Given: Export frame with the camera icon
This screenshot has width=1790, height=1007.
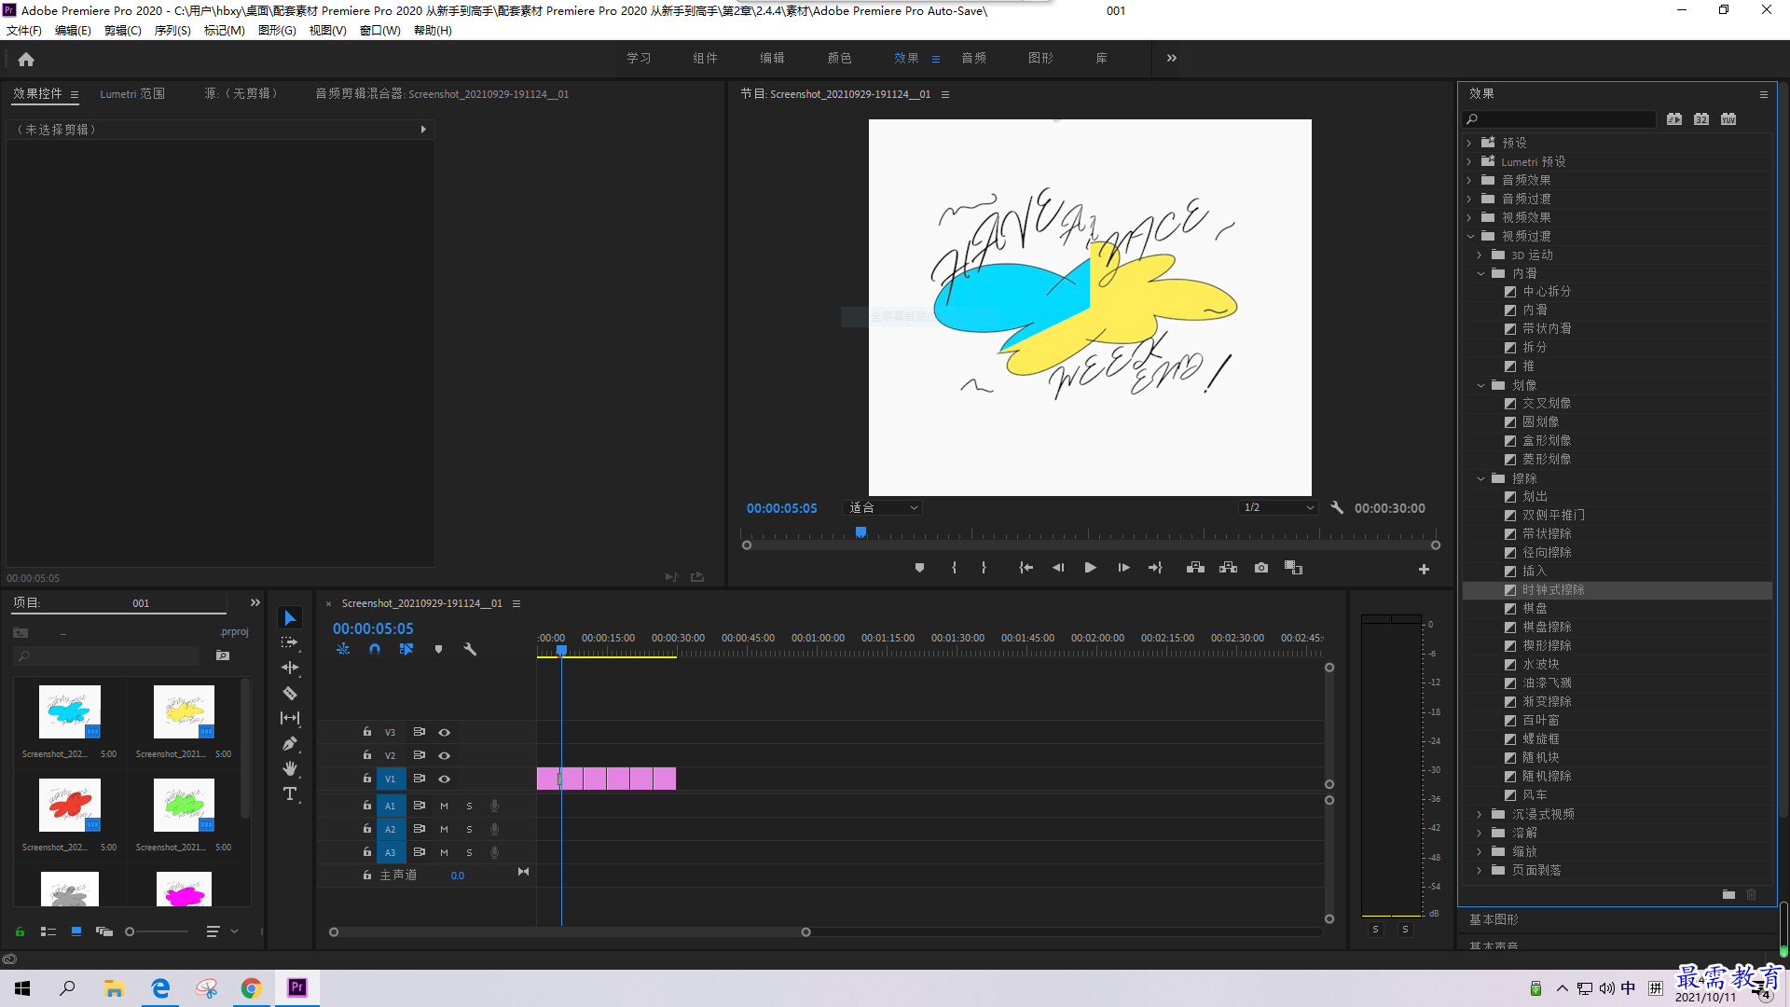Looking at the screenshot, I should click(1260, 568).
